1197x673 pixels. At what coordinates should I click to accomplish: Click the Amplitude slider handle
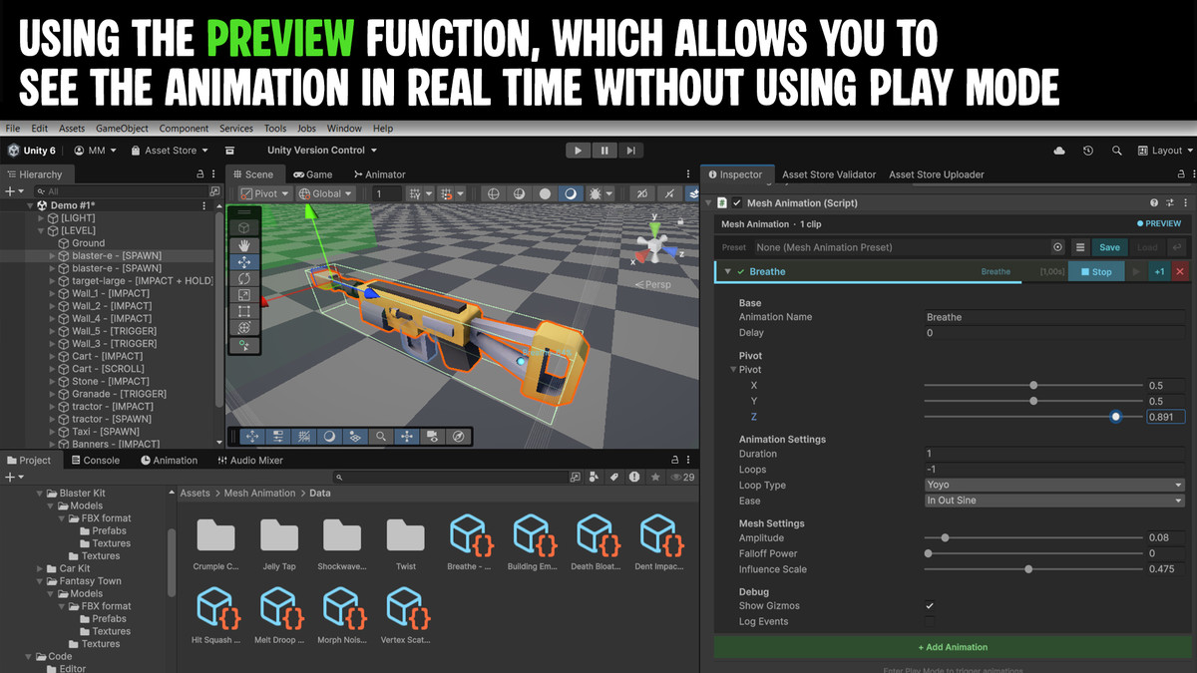945,537
